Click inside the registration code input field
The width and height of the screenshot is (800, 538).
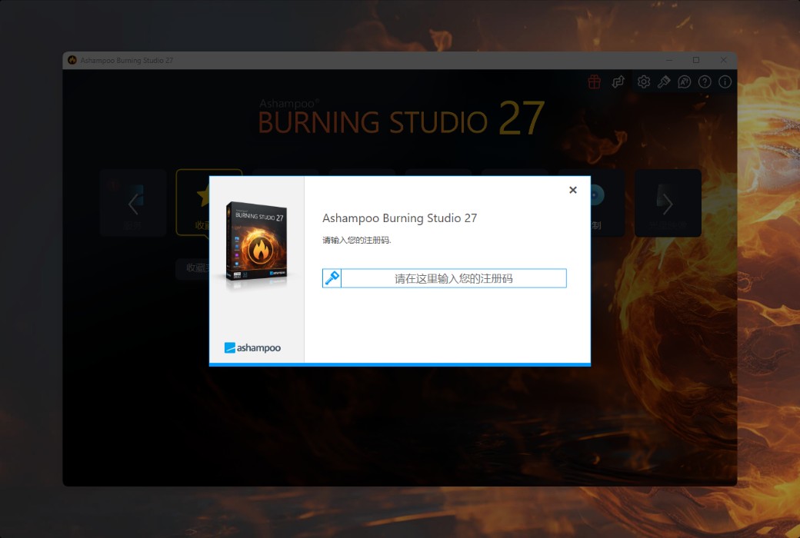click(454, 277)
